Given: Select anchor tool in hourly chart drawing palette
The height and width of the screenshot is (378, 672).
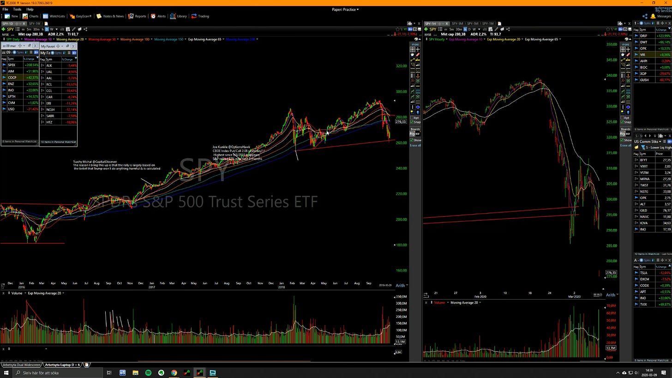Looking at the screenshot, I should [628, 75].
